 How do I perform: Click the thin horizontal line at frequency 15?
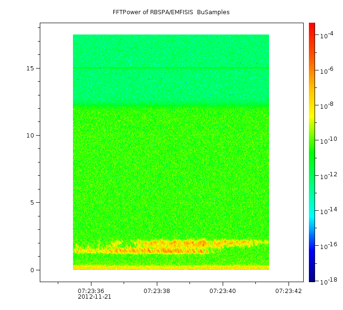(171, 69)
